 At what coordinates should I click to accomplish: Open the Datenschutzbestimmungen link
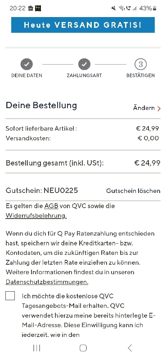47,282
